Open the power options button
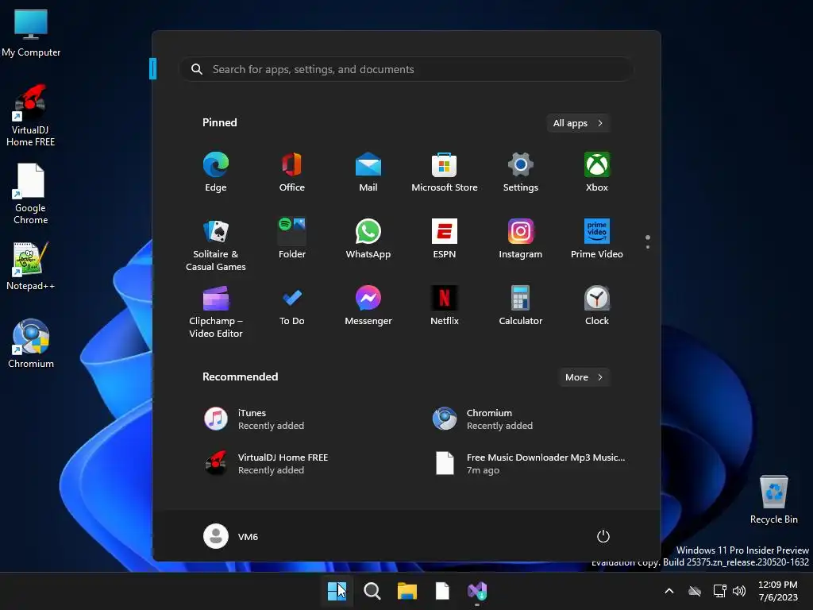 [603, 536]
